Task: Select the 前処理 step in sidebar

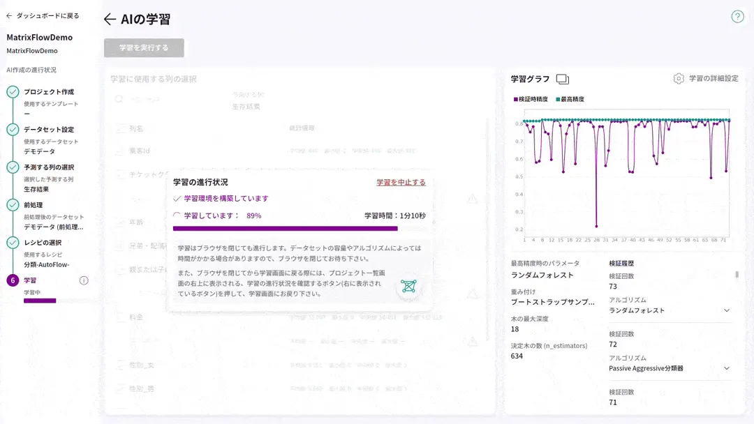Action: [34, 205]
